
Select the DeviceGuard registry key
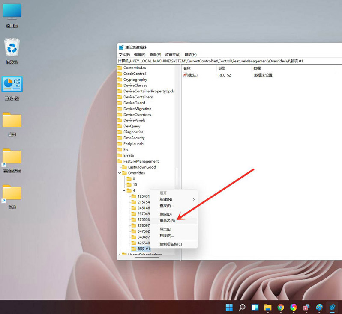pyautogui.click(x=134, y=103)
